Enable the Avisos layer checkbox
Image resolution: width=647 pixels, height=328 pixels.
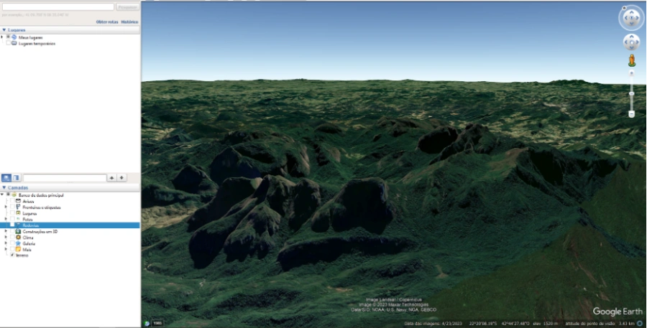(12, 201)
